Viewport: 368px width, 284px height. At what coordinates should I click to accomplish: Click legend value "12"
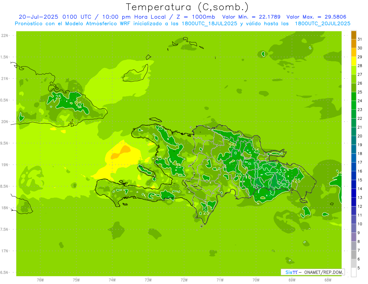pyautogui.click(x=360, y=206)
